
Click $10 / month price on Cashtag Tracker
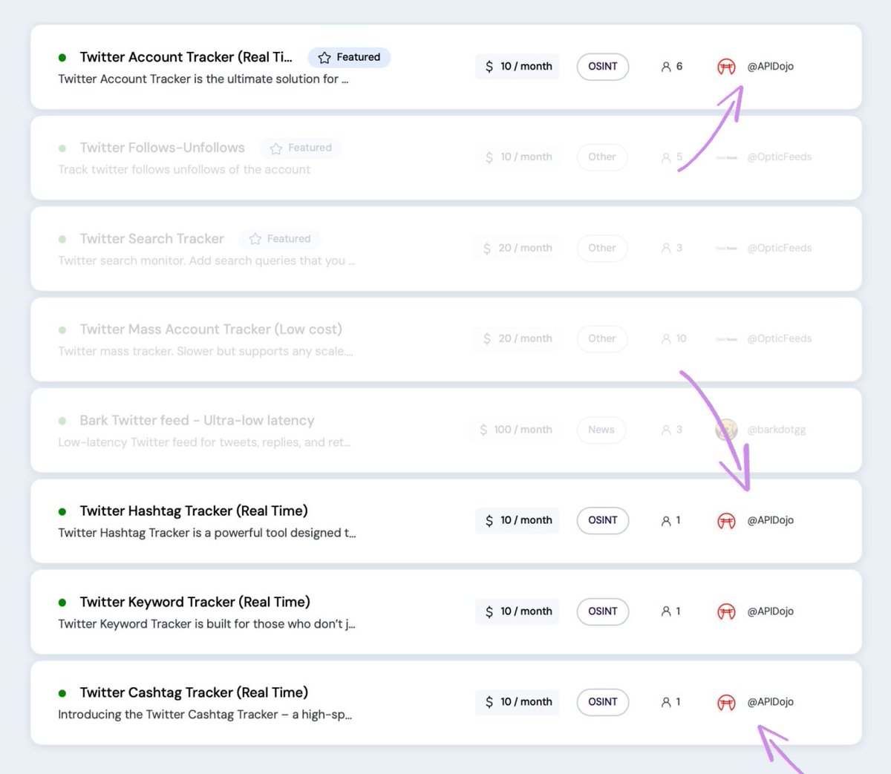[518, 702]
